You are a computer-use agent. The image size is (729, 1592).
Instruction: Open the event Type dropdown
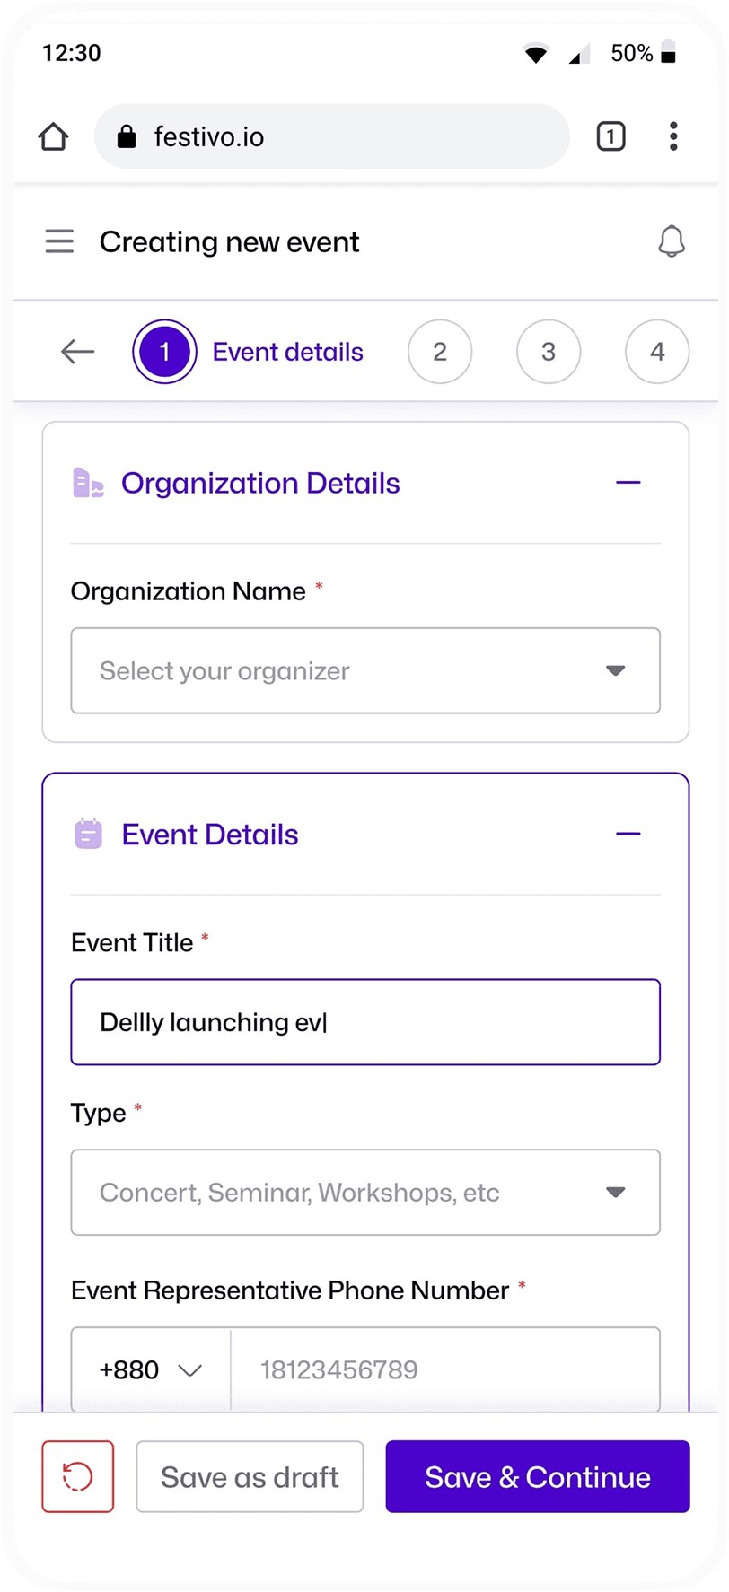[365, 1192]
